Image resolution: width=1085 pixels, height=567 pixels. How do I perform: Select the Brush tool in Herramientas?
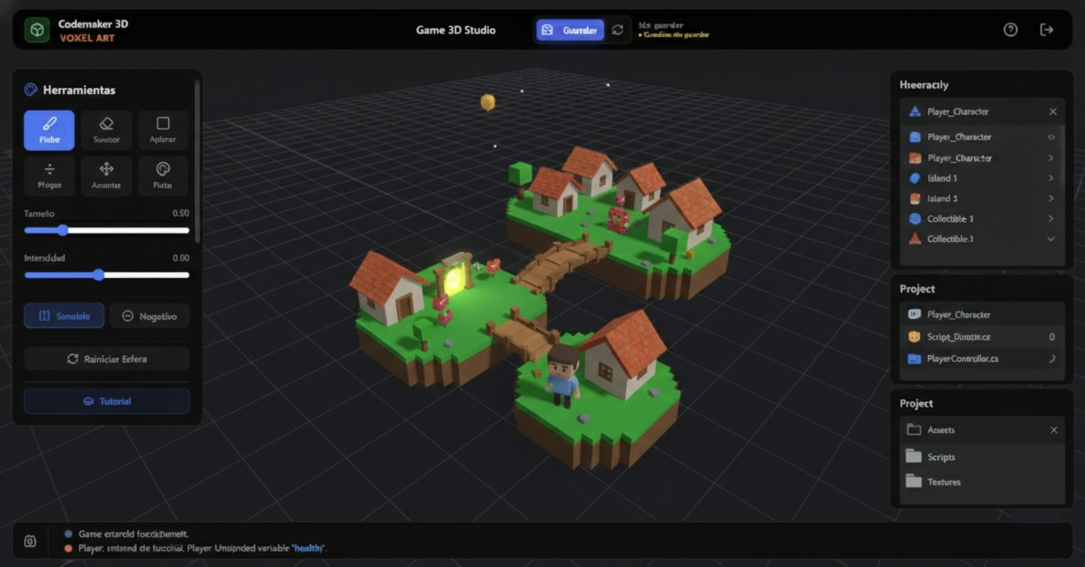pos(49,129)
